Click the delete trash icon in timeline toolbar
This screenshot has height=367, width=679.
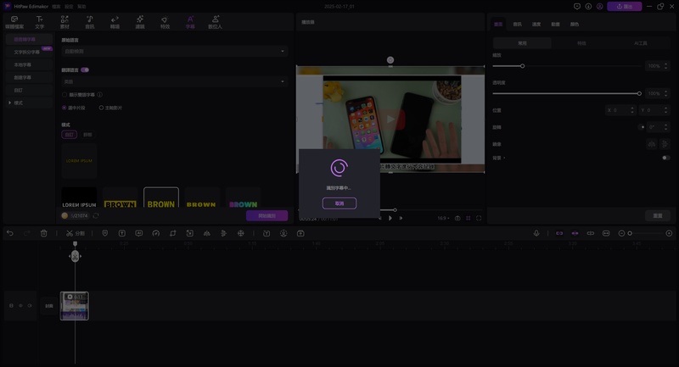pyautogui.click(x=44, y=233)
